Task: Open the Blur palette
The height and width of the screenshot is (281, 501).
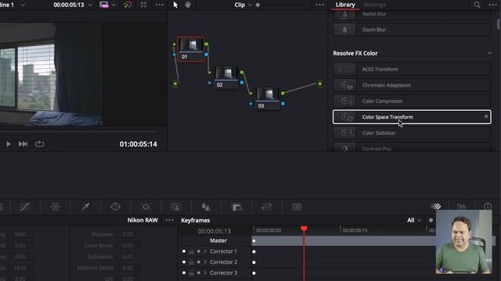Action: coord(206,207)
